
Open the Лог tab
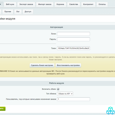tap(18, 12)
